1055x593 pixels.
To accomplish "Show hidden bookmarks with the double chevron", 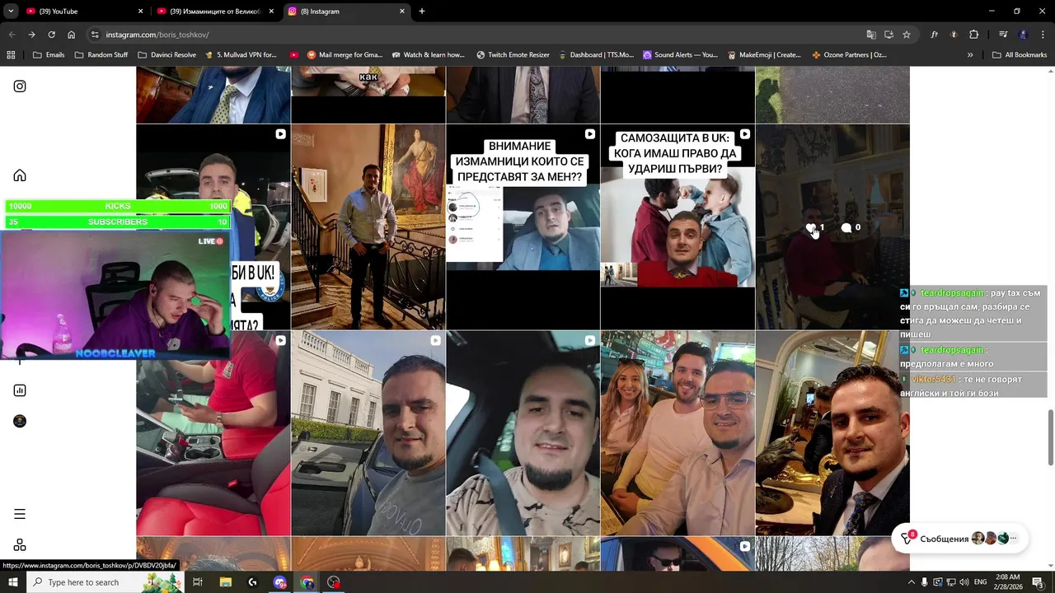I will point(970,55).
